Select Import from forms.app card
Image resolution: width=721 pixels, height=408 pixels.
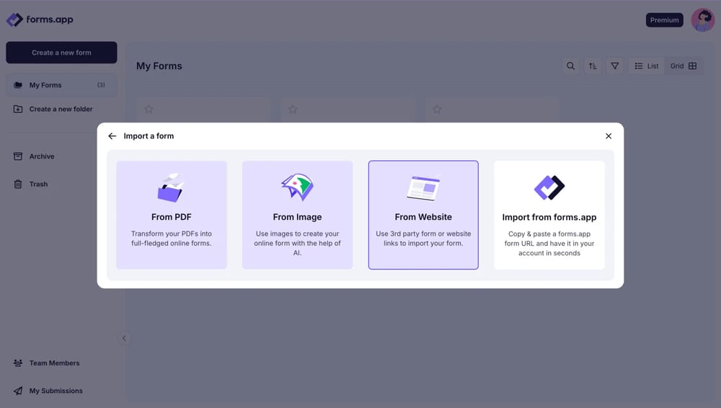(x=549, y=215)
